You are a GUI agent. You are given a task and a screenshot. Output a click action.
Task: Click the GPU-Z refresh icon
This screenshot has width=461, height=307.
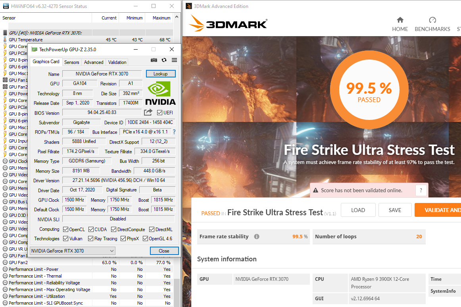[x=164, y=60]
